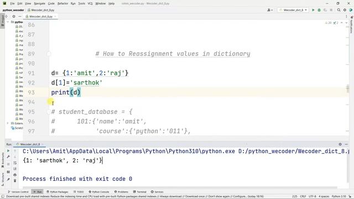
Task: Clear Run console with trash icon
Action: 15,181
